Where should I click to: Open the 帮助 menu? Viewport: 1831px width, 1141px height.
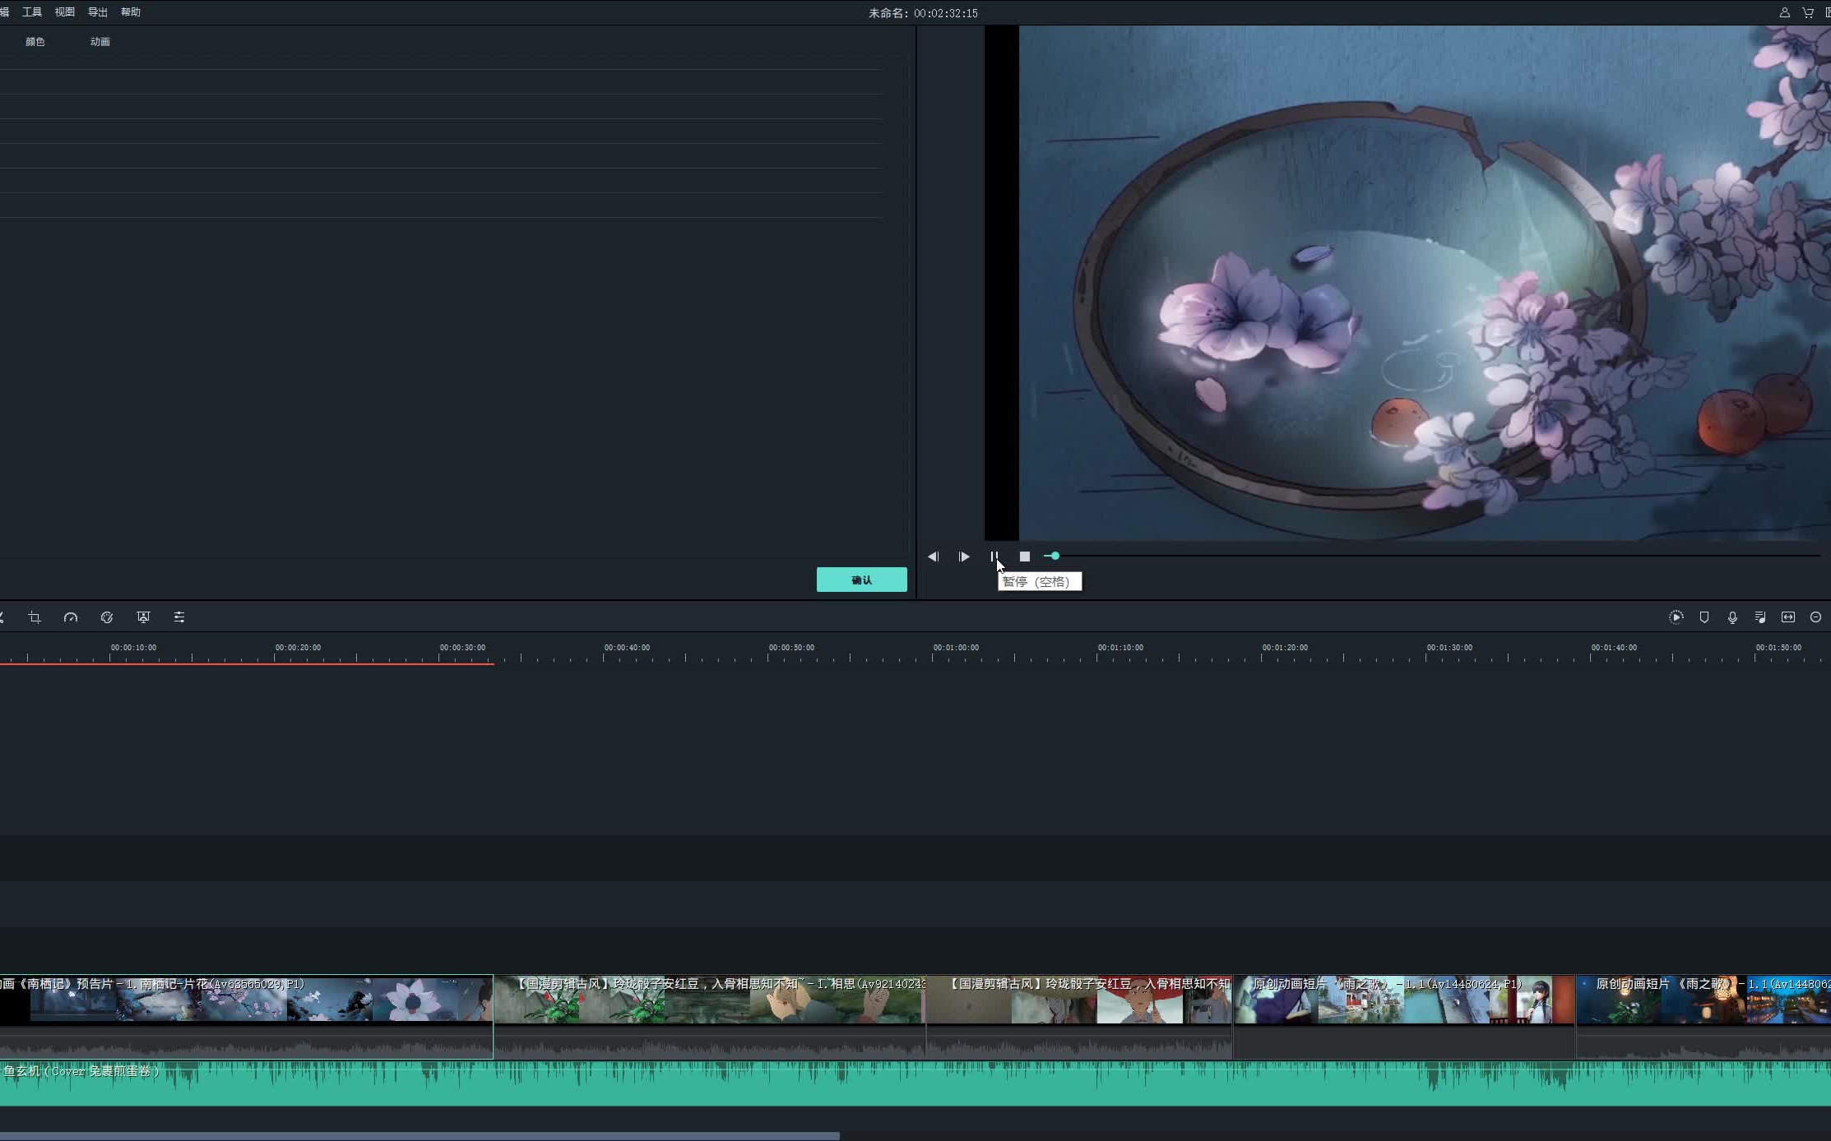[x=131, y=12]
